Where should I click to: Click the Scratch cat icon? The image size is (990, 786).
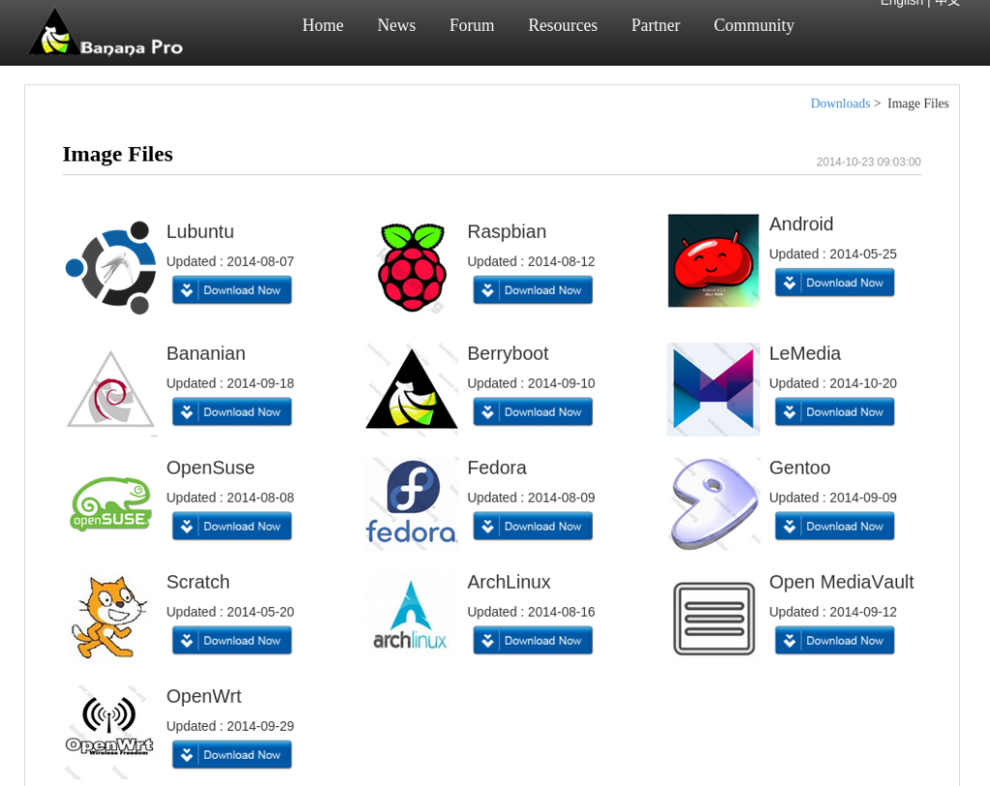[x=108, y=618]
